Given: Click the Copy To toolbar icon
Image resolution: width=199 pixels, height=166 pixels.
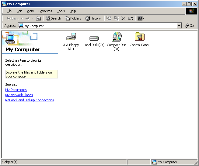Looking at the screenshot, I should coord(116,18).
